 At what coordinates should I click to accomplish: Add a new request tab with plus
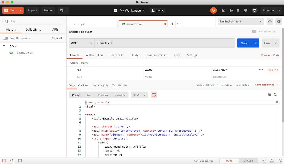click(172, 24)
